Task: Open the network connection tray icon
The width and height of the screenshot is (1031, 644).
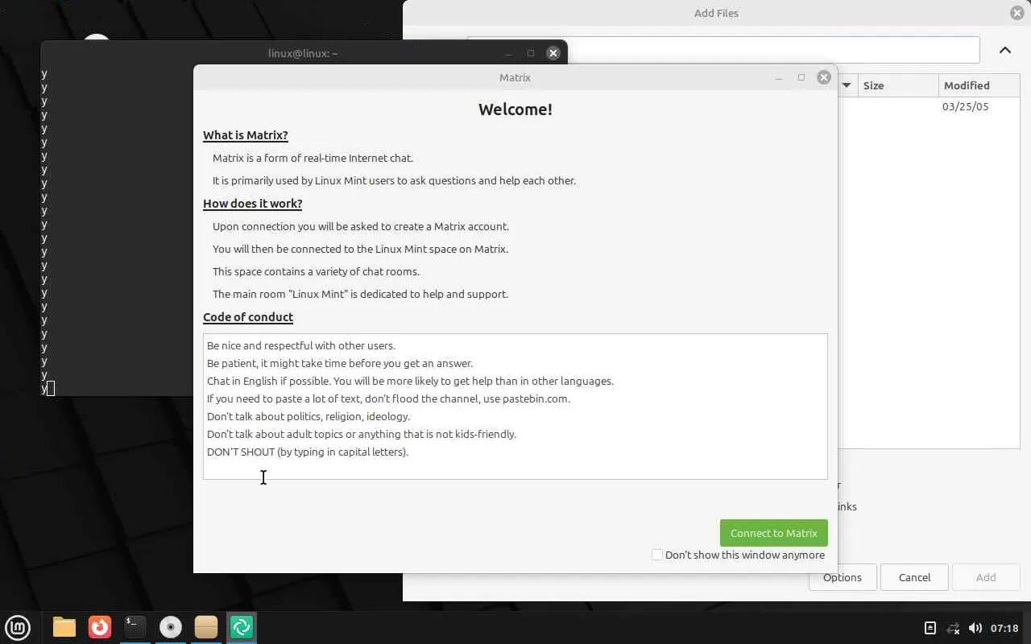Action: pyautogui.click(x=953, y=628)
